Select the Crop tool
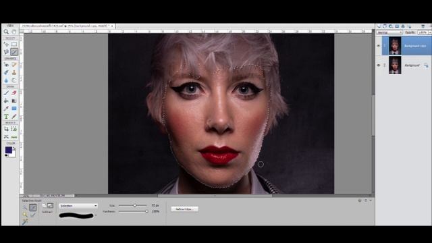The image size is (432, 243). pyautogui.click(x=6, y=129)
